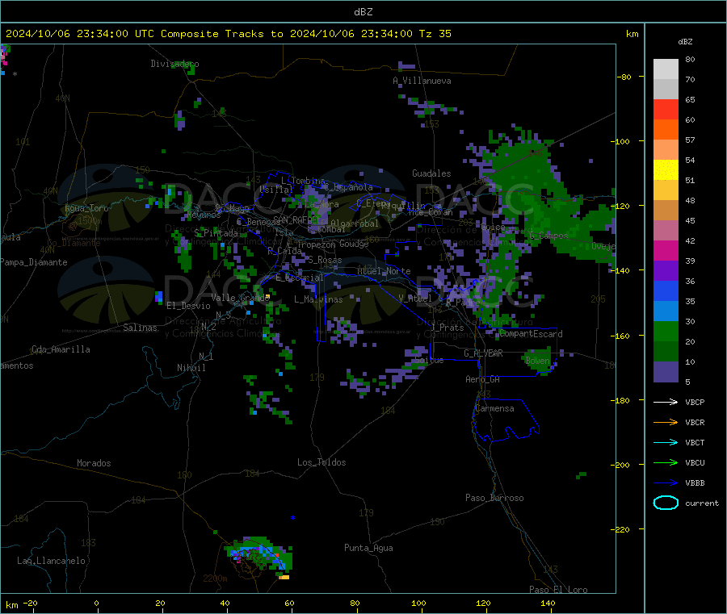Select the bright green 20 dBZ color swatch
The width and height of the screenshot is (727, 614).
pyautogui.click(x=666, y=331)
